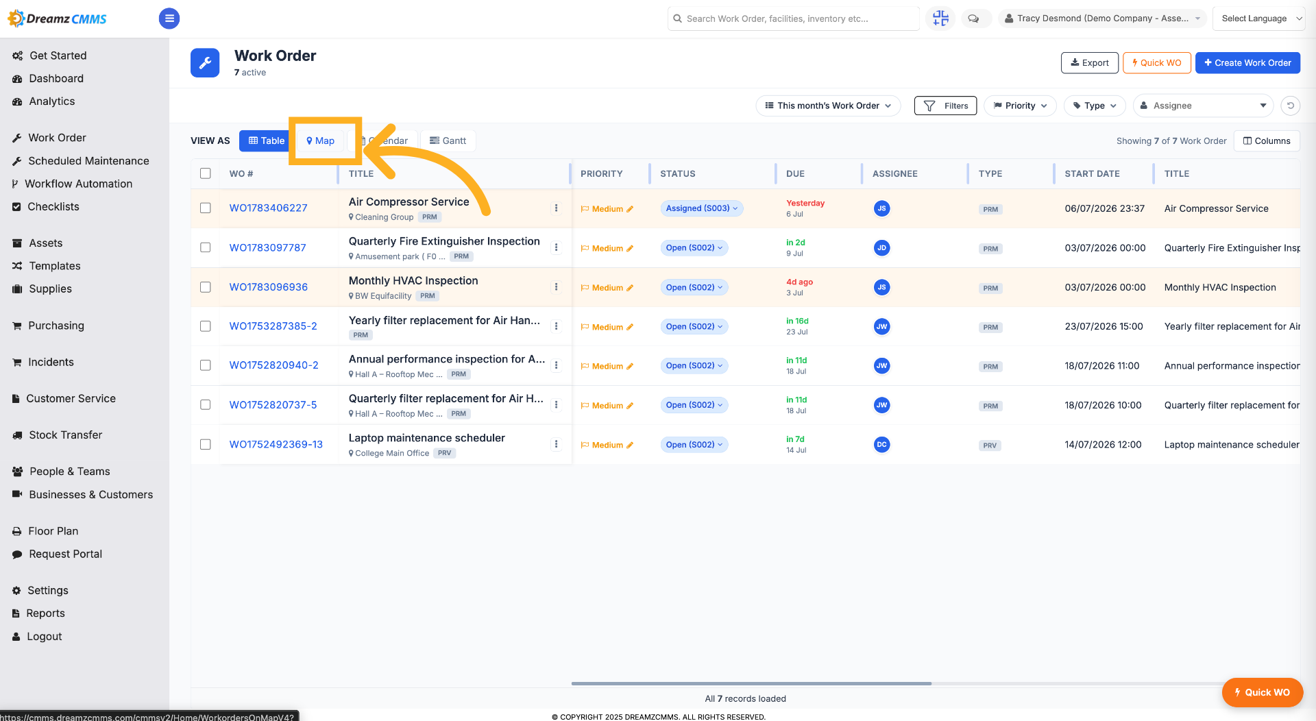The image size is (1316, 721).
Task: Click the Dreamz CMMS logo
Action: click(x=58, y=19)
